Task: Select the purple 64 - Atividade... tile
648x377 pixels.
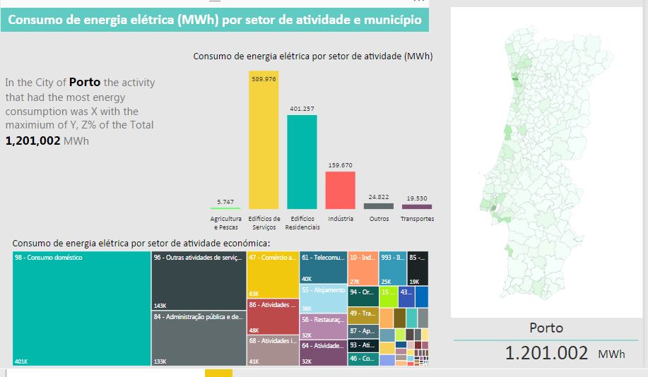Action: coord(323,352)
